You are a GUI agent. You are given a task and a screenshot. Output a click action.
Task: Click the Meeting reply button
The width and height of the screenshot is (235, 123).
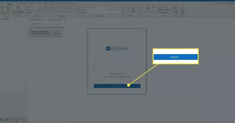pyautogui.click(x=70, y=8)
